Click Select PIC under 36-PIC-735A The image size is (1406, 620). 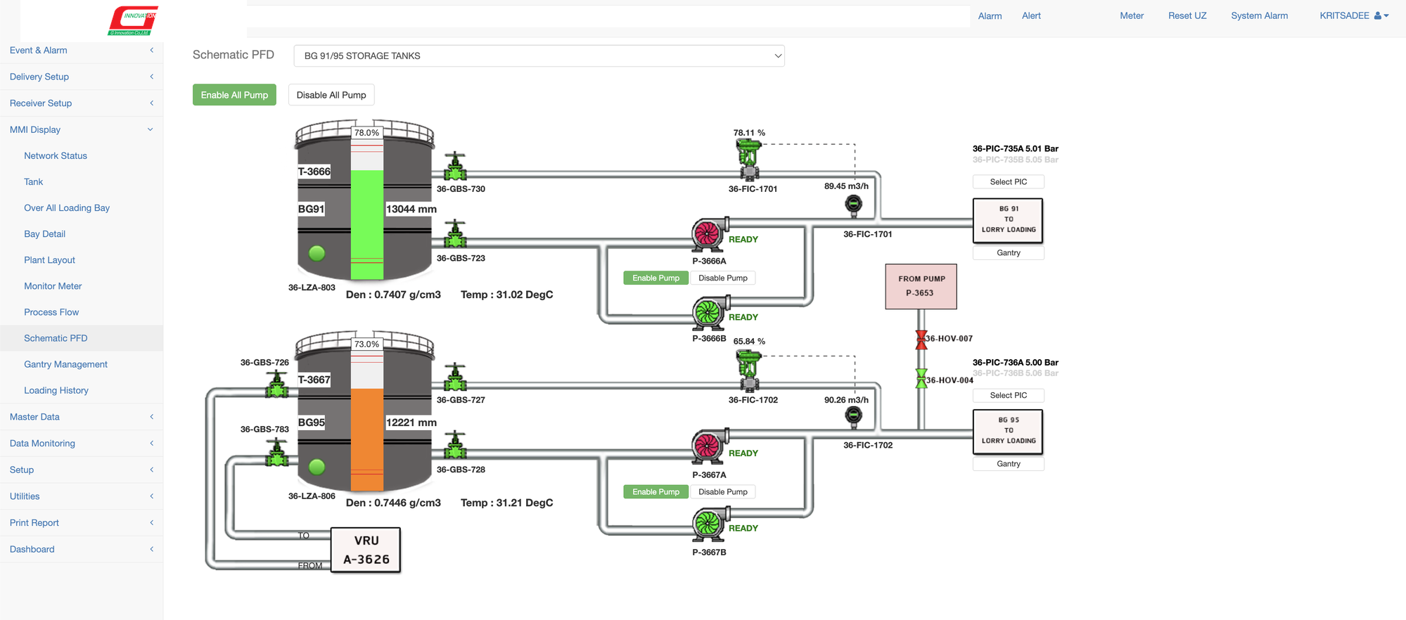coord(1008,181)
